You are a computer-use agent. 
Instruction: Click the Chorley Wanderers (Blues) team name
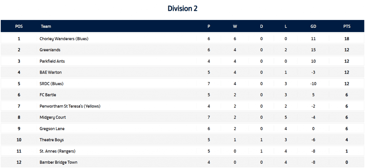tap(64, 39)
